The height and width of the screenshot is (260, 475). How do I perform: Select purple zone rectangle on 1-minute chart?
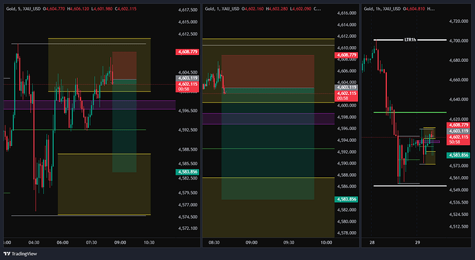pos(268,118)
